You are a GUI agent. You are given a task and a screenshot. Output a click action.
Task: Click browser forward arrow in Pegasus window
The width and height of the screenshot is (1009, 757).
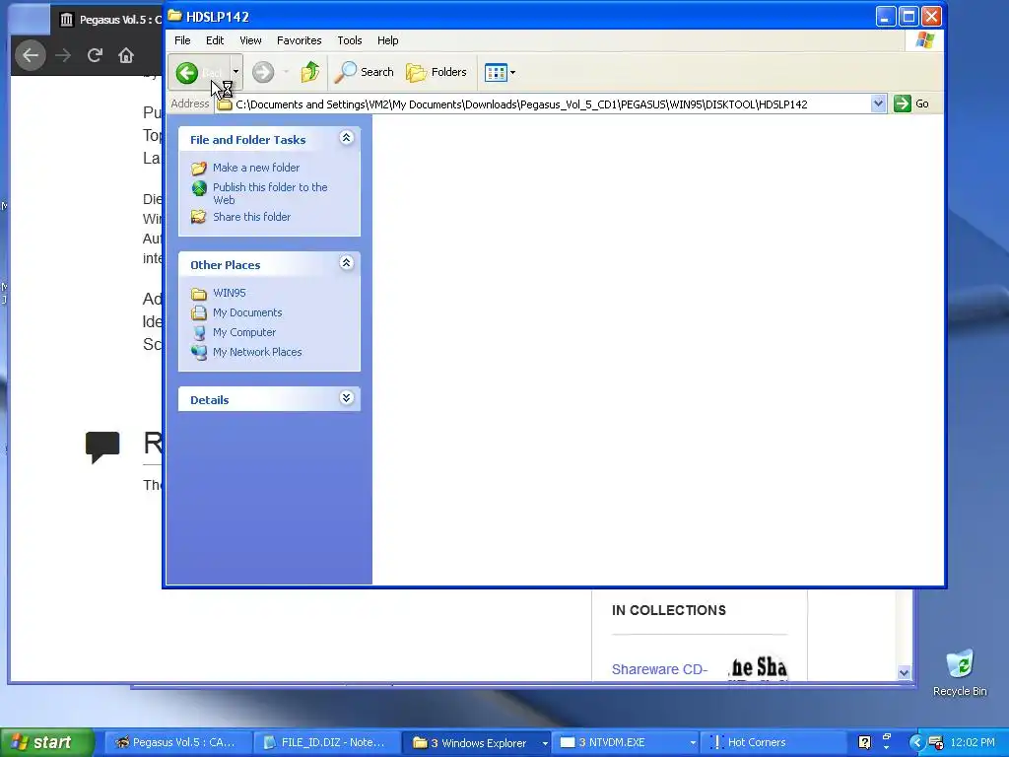(x=63, y=55)
